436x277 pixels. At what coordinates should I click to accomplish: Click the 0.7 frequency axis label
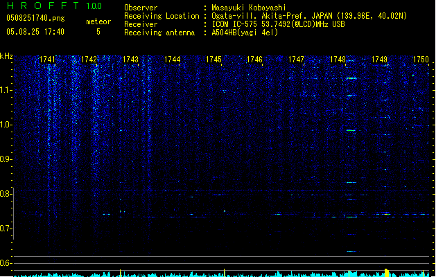click(x=6, y=229)
